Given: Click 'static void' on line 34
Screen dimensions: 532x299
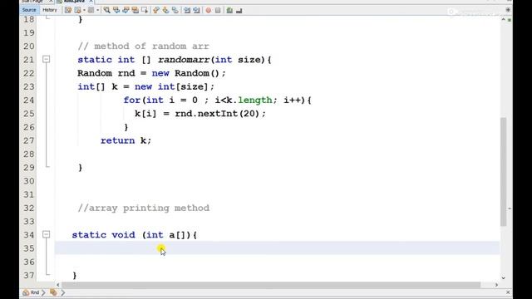Looking at the screenshot, I should [103, 234].
